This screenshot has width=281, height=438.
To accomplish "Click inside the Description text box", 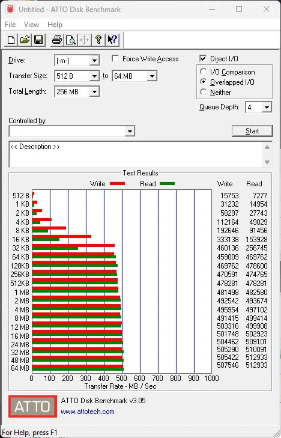I will click(x=136, y=154).
